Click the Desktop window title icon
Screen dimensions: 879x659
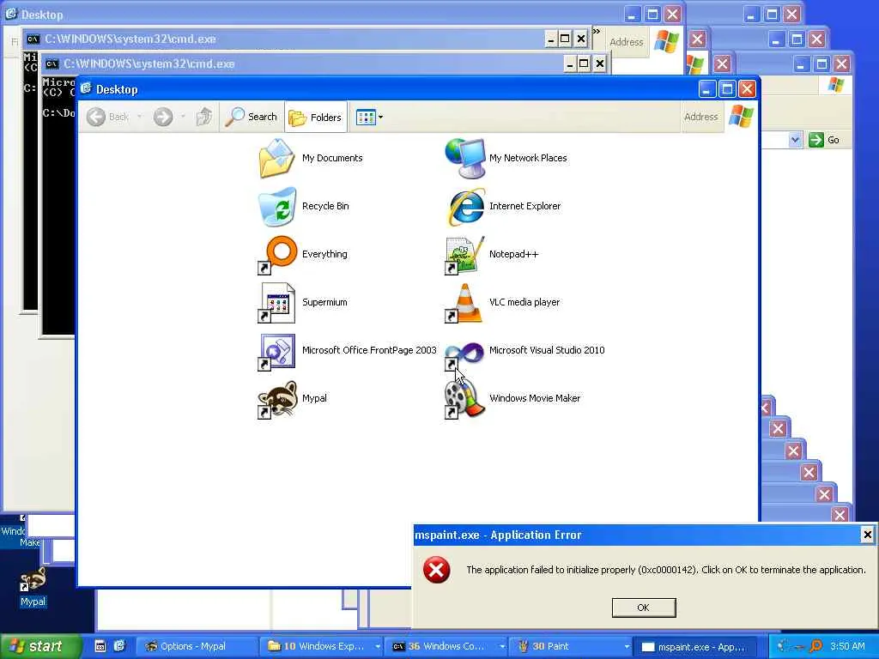click(86, 88)
